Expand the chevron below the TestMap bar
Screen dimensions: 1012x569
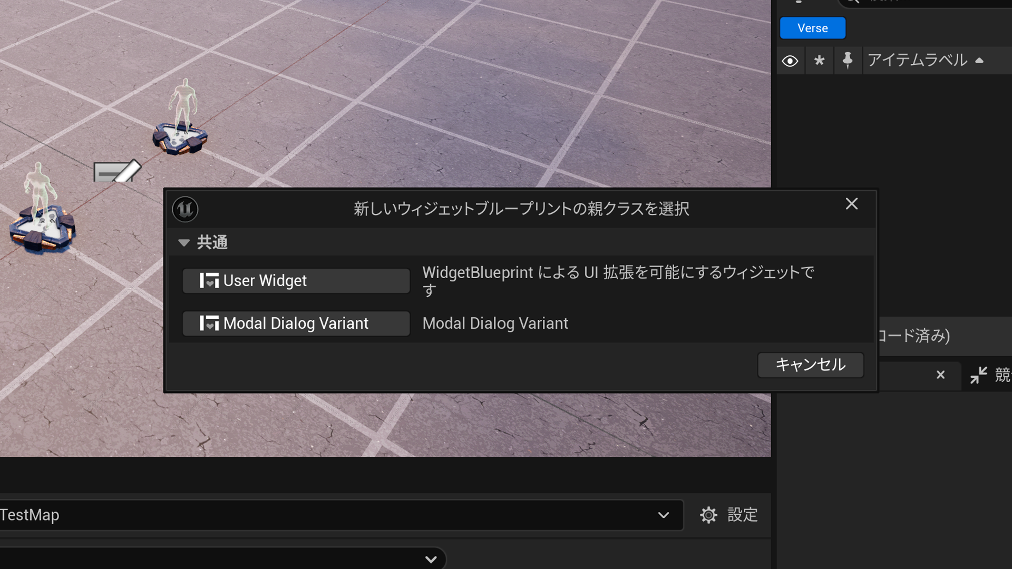point(431,560)
